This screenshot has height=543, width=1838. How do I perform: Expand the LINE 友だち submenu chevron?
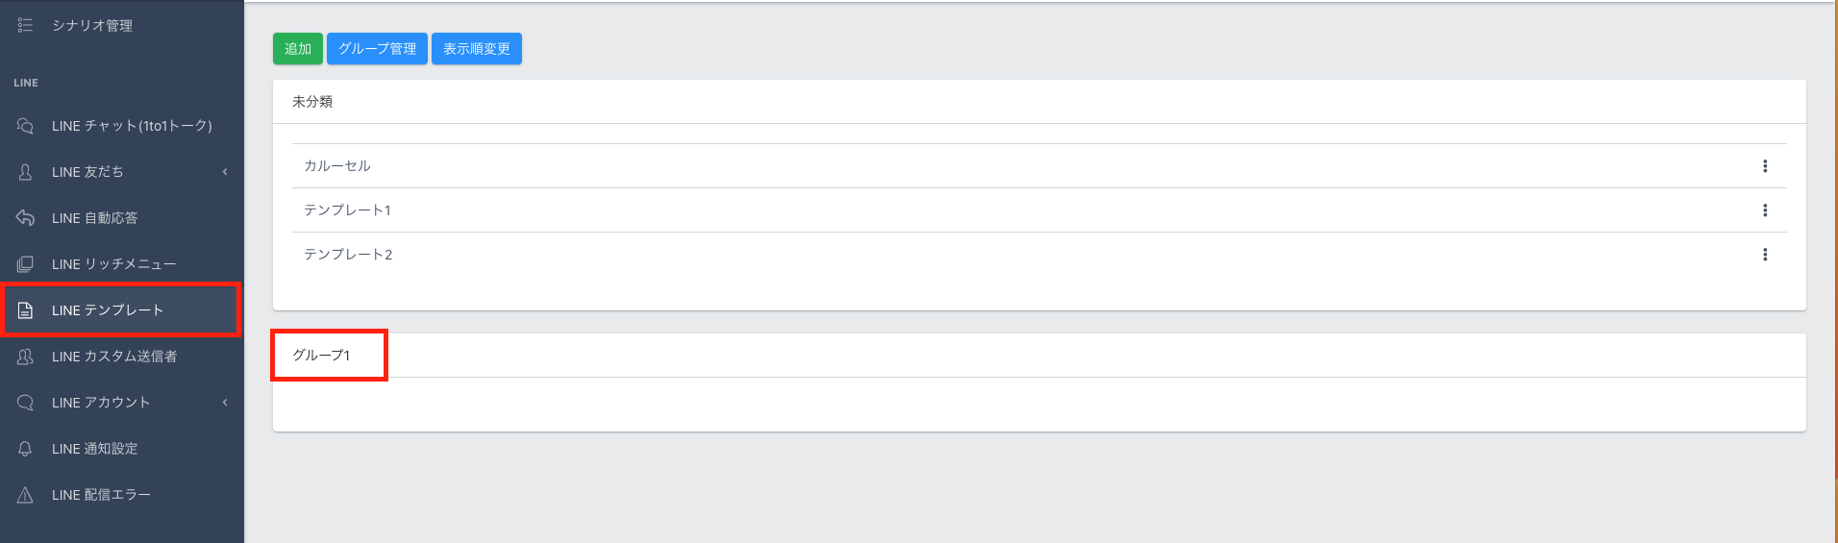pos(225,172)
